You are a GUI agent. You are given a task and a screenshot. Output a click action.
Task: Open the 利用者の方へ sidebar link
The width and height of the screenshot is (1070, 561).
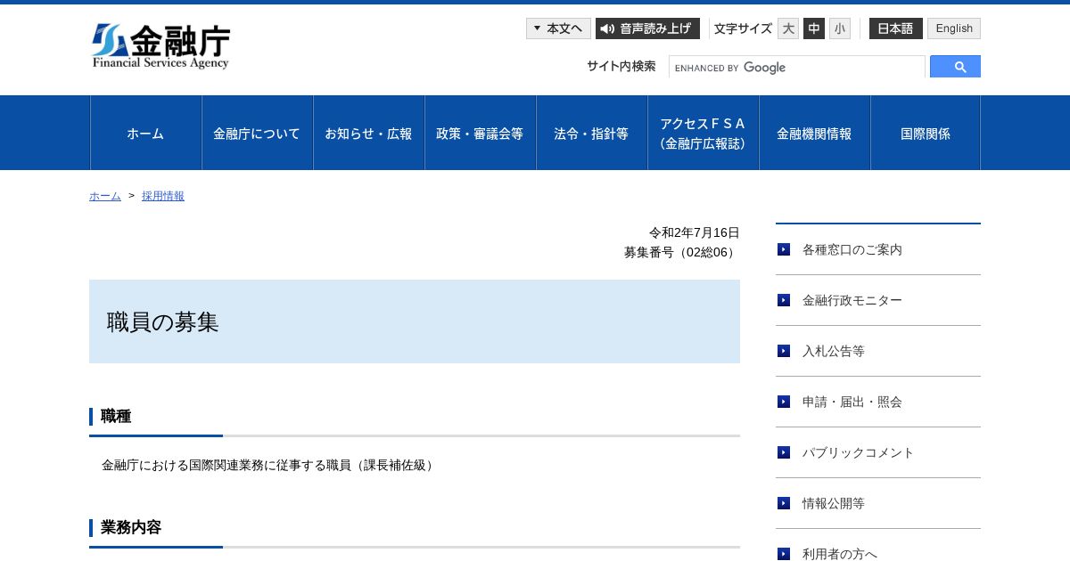[840, 554]
